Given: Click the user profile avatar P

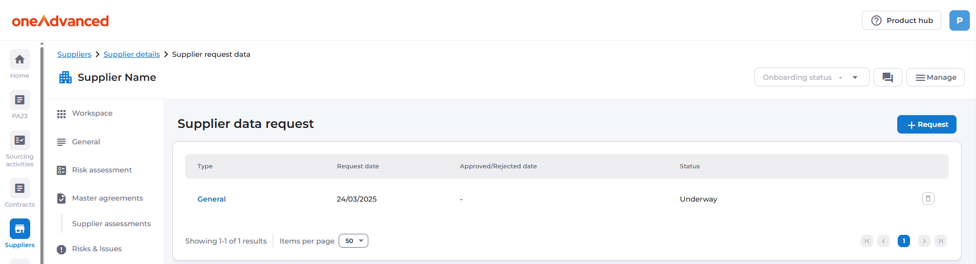Looking at the screenshot, I should (x=959, y=20).
